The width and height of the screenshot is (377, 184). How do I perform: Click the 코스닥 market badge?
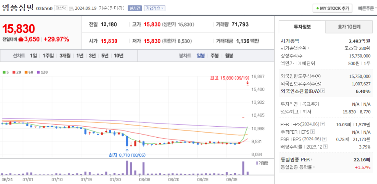pyautogui.click(x=60, y=9)
